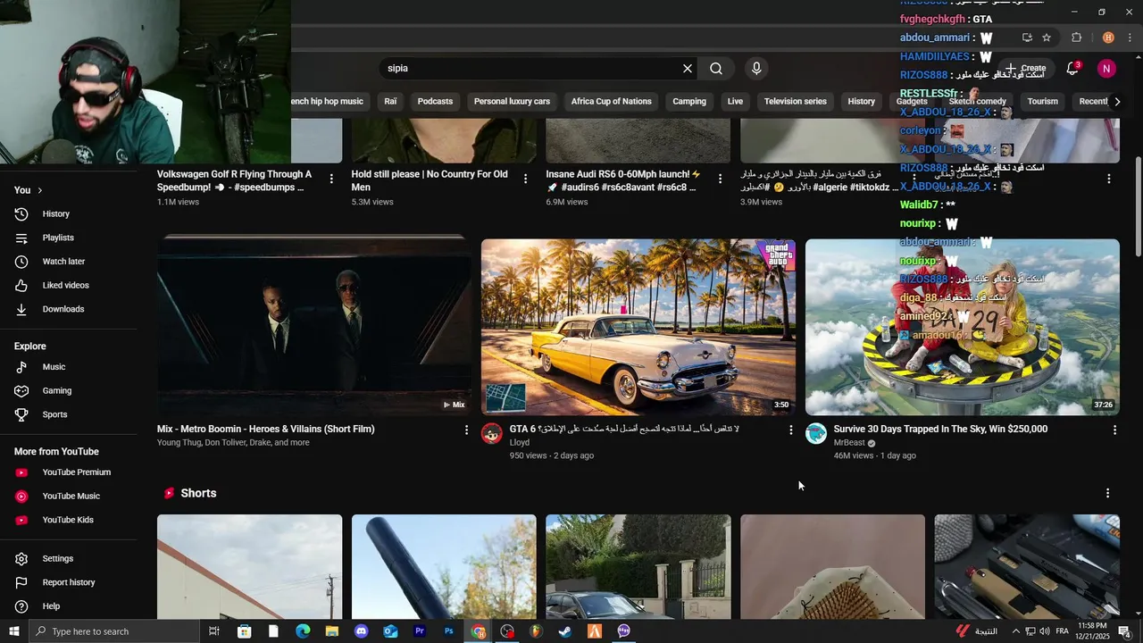Select the 'Podcasts' filter chip

[x=435, y=102]
